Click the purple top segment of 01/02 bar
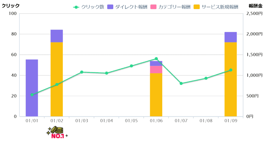 (57, 36)
